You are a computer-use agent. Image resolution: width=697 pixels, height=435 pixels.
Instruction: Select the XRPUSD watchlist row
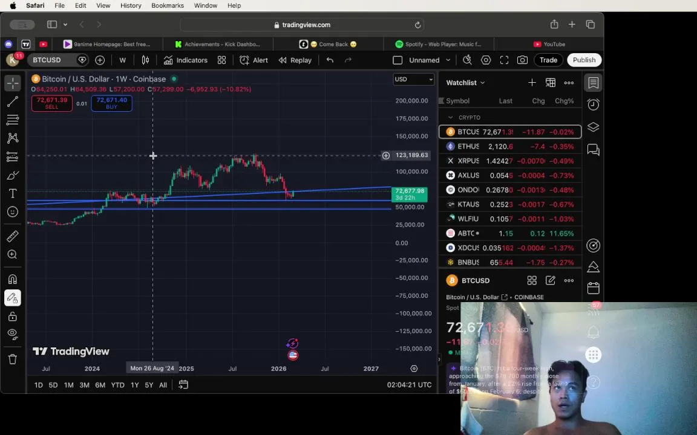coord(510,161)
